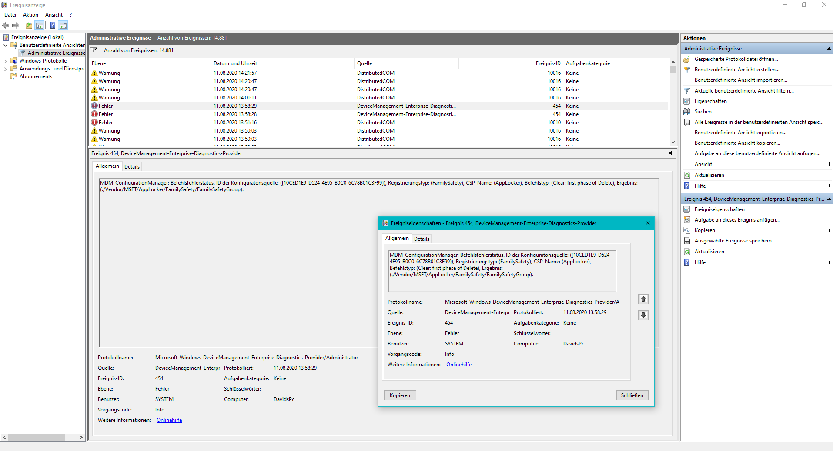Click tree pane horizontal scrollbar right arrow
This screenshot has width=833, height=451.
coord(81,438)
